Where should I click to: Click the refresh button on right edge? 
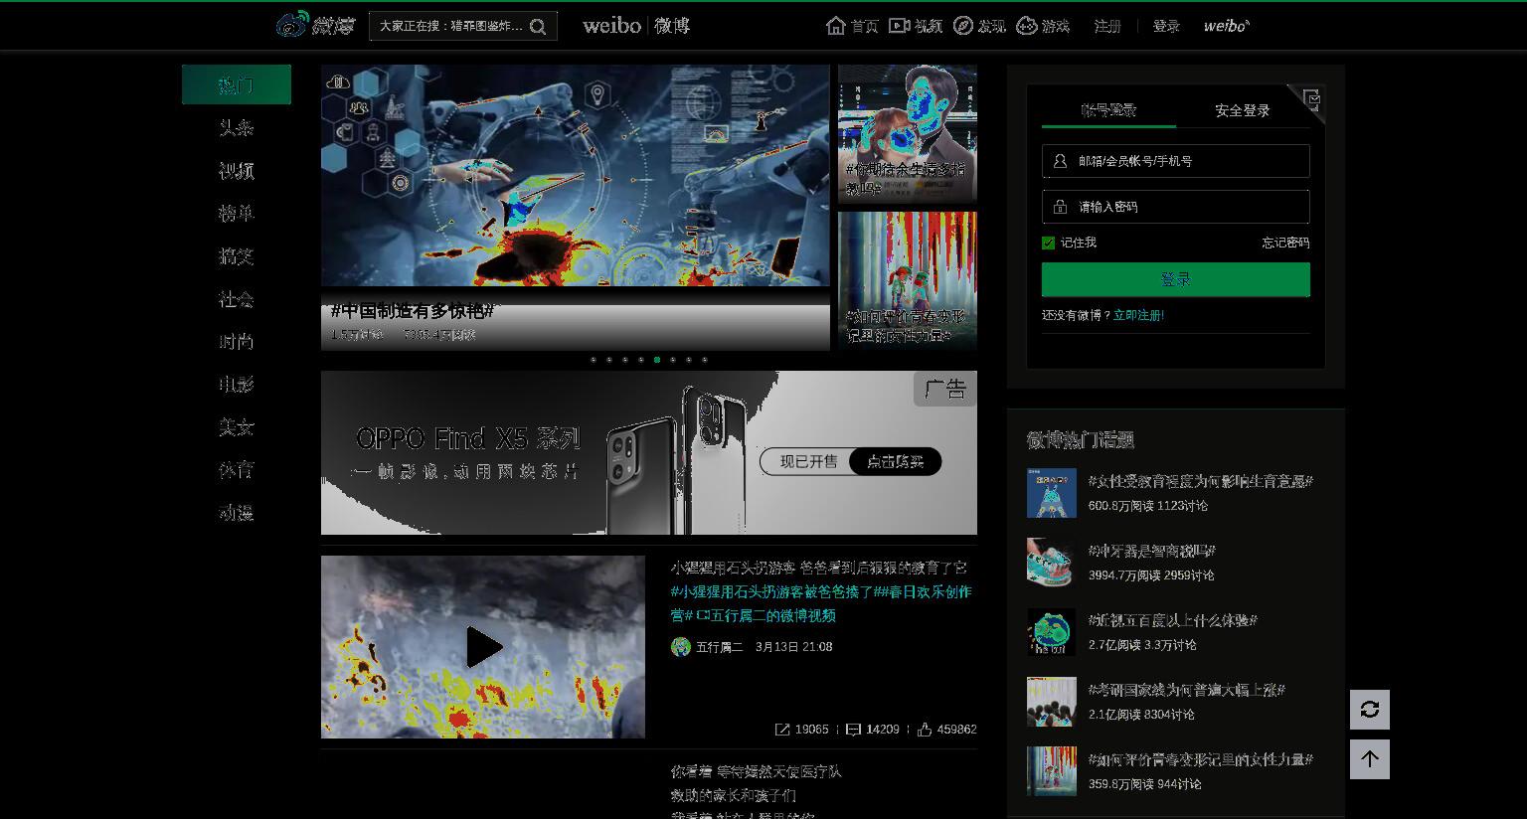tap(1370, 710)
